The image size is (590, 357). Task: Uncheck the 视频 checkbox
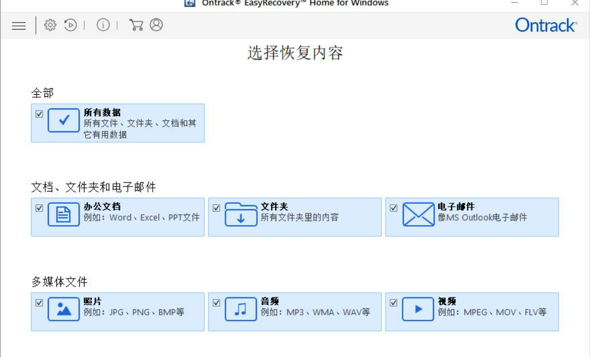pos(393,303)
